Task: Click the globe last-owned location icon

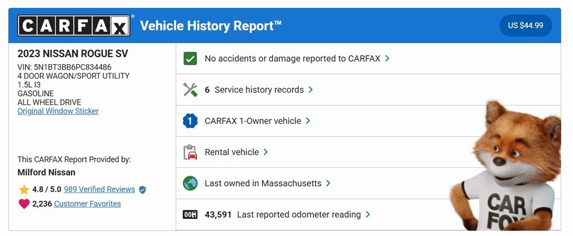Action: pyautogui.click(x=190, y=184)
